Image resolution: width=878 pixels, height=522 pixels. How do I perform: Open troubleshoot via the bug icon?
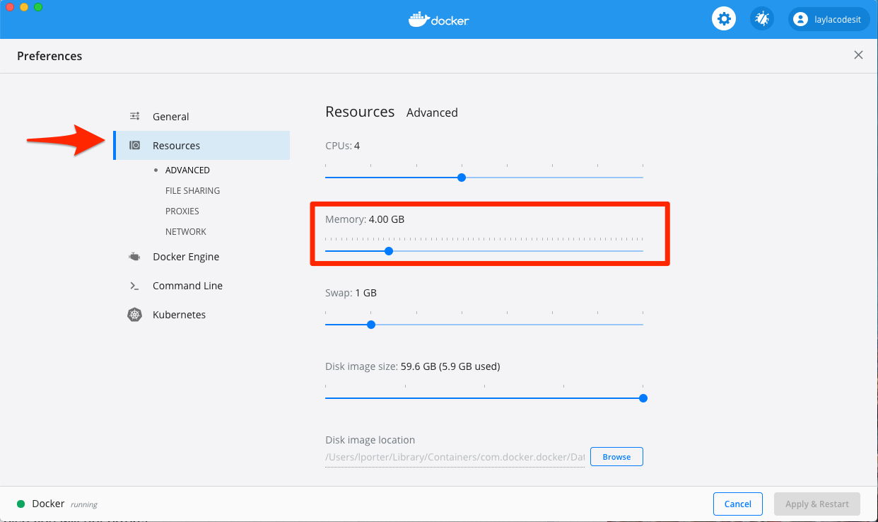click(x=762, y=19)
